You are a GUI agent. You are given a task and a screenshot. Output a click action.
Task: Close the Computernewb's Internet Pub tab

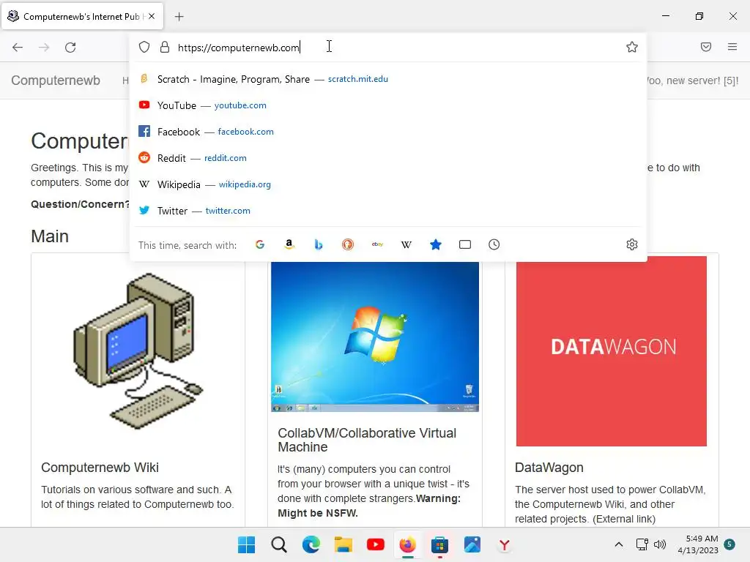point(152,16)
